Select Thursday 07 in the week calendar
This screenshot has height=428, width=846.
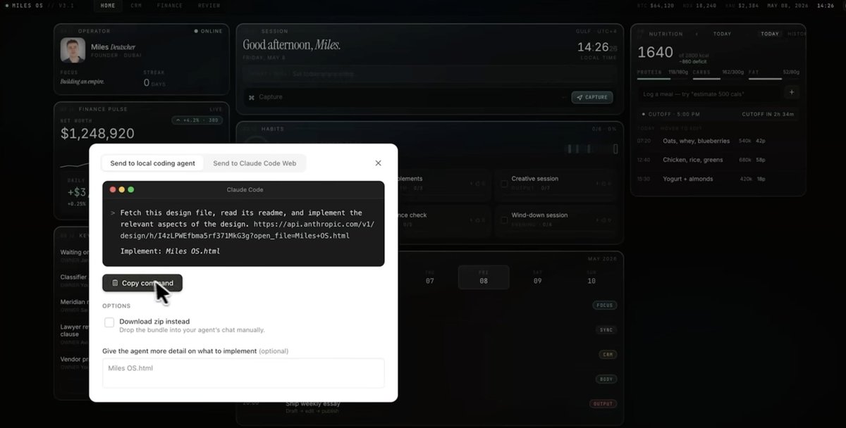click(x=429, y=277)
